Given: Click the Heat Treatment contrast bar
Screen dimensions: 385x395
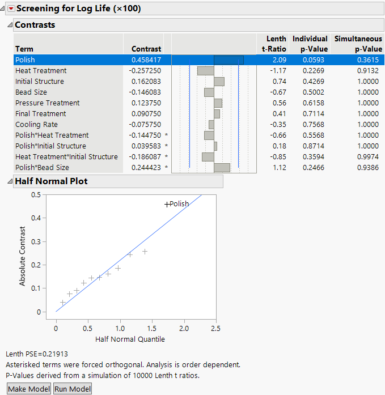Looking at the screenshot, I should tap(206, 71).
